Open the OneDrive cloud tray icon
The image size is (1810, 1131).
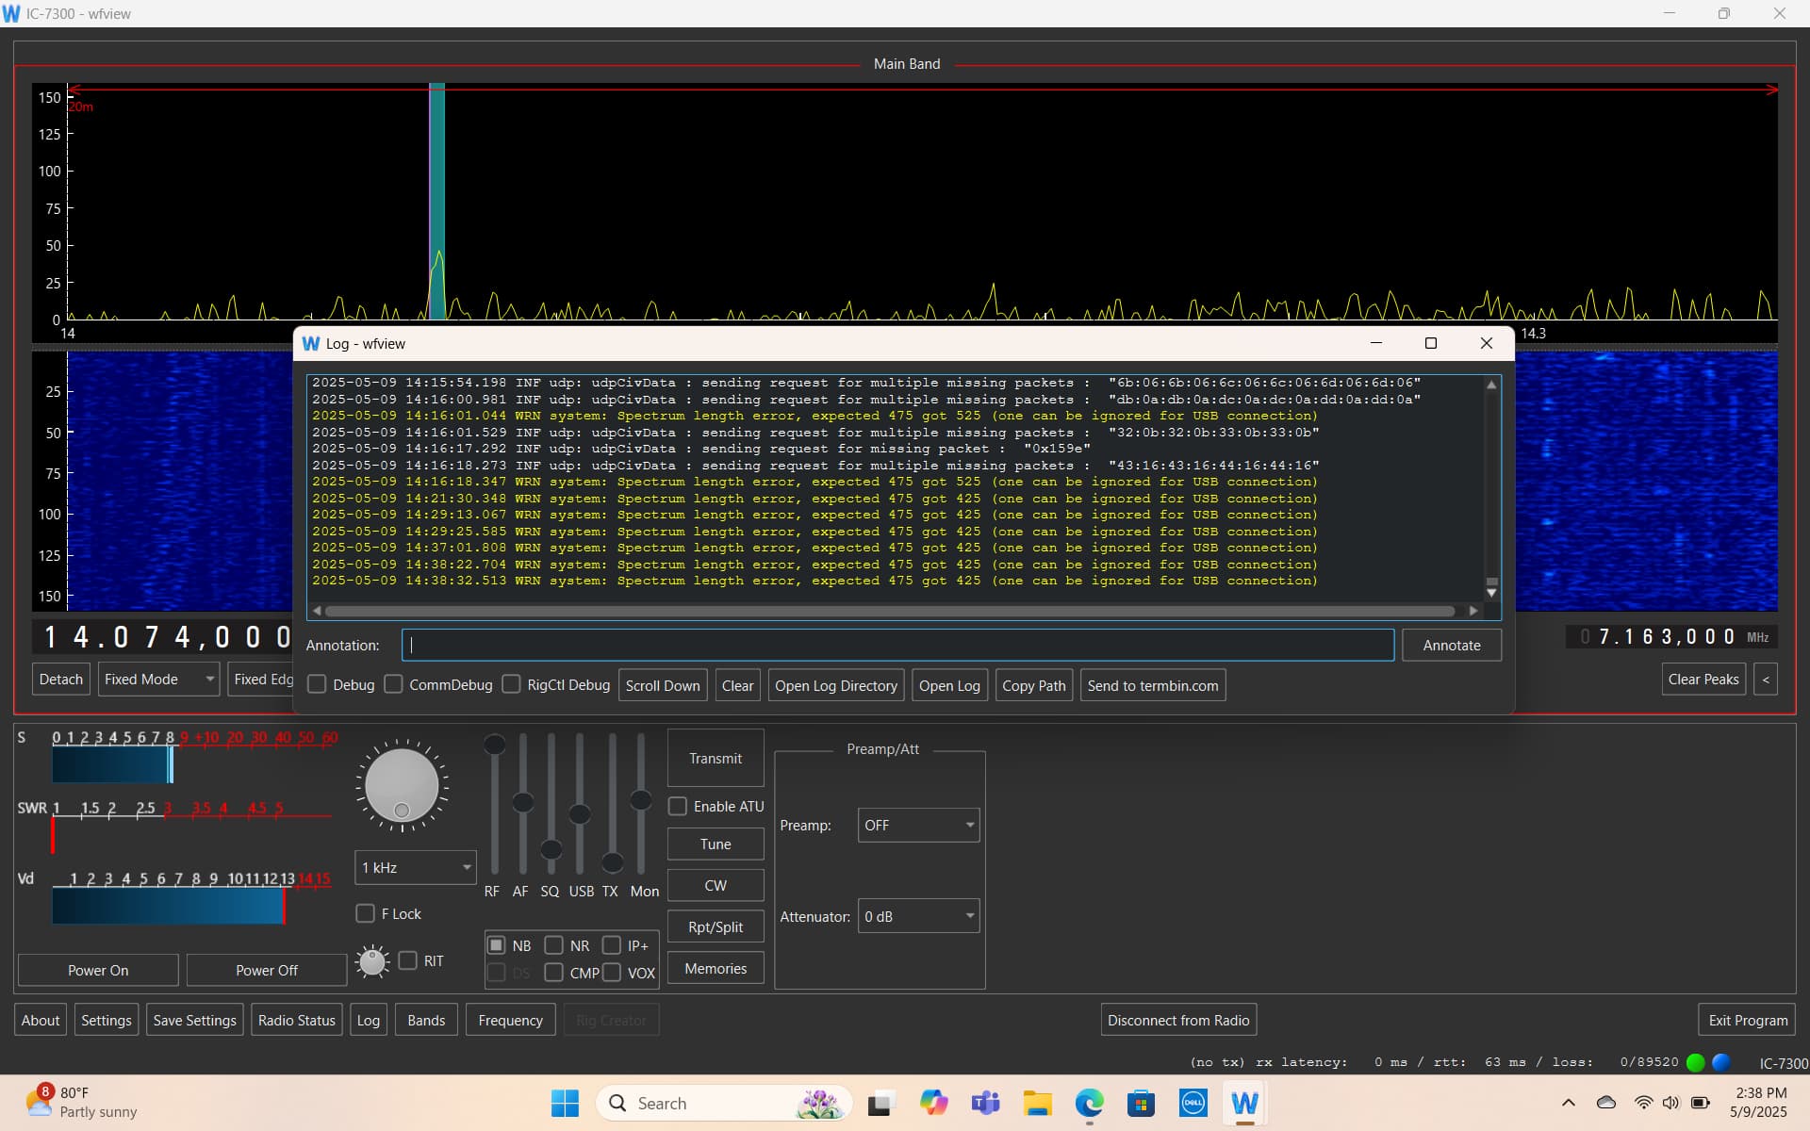coord(1606,1103)
